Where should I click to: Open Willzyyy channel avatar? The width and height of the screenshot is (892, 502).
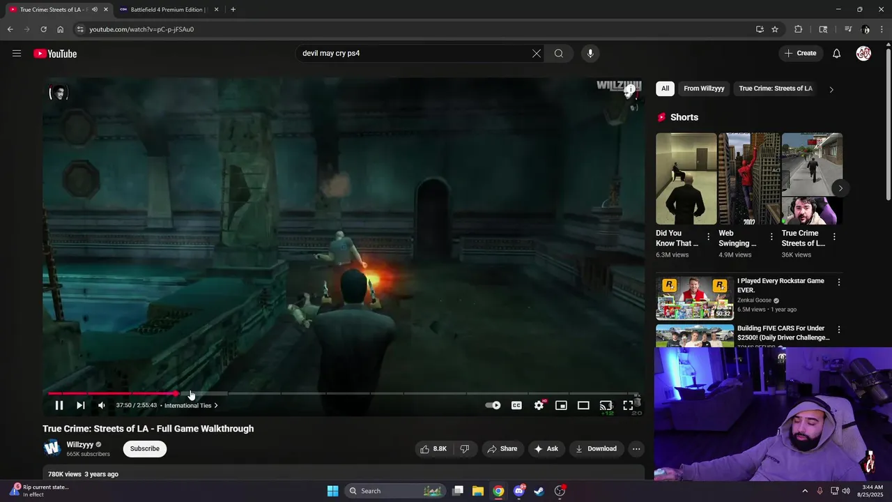[52, 448]
